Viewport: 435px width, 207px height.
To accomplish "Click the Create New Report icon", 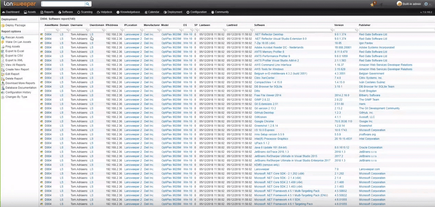I will (3, 69).
